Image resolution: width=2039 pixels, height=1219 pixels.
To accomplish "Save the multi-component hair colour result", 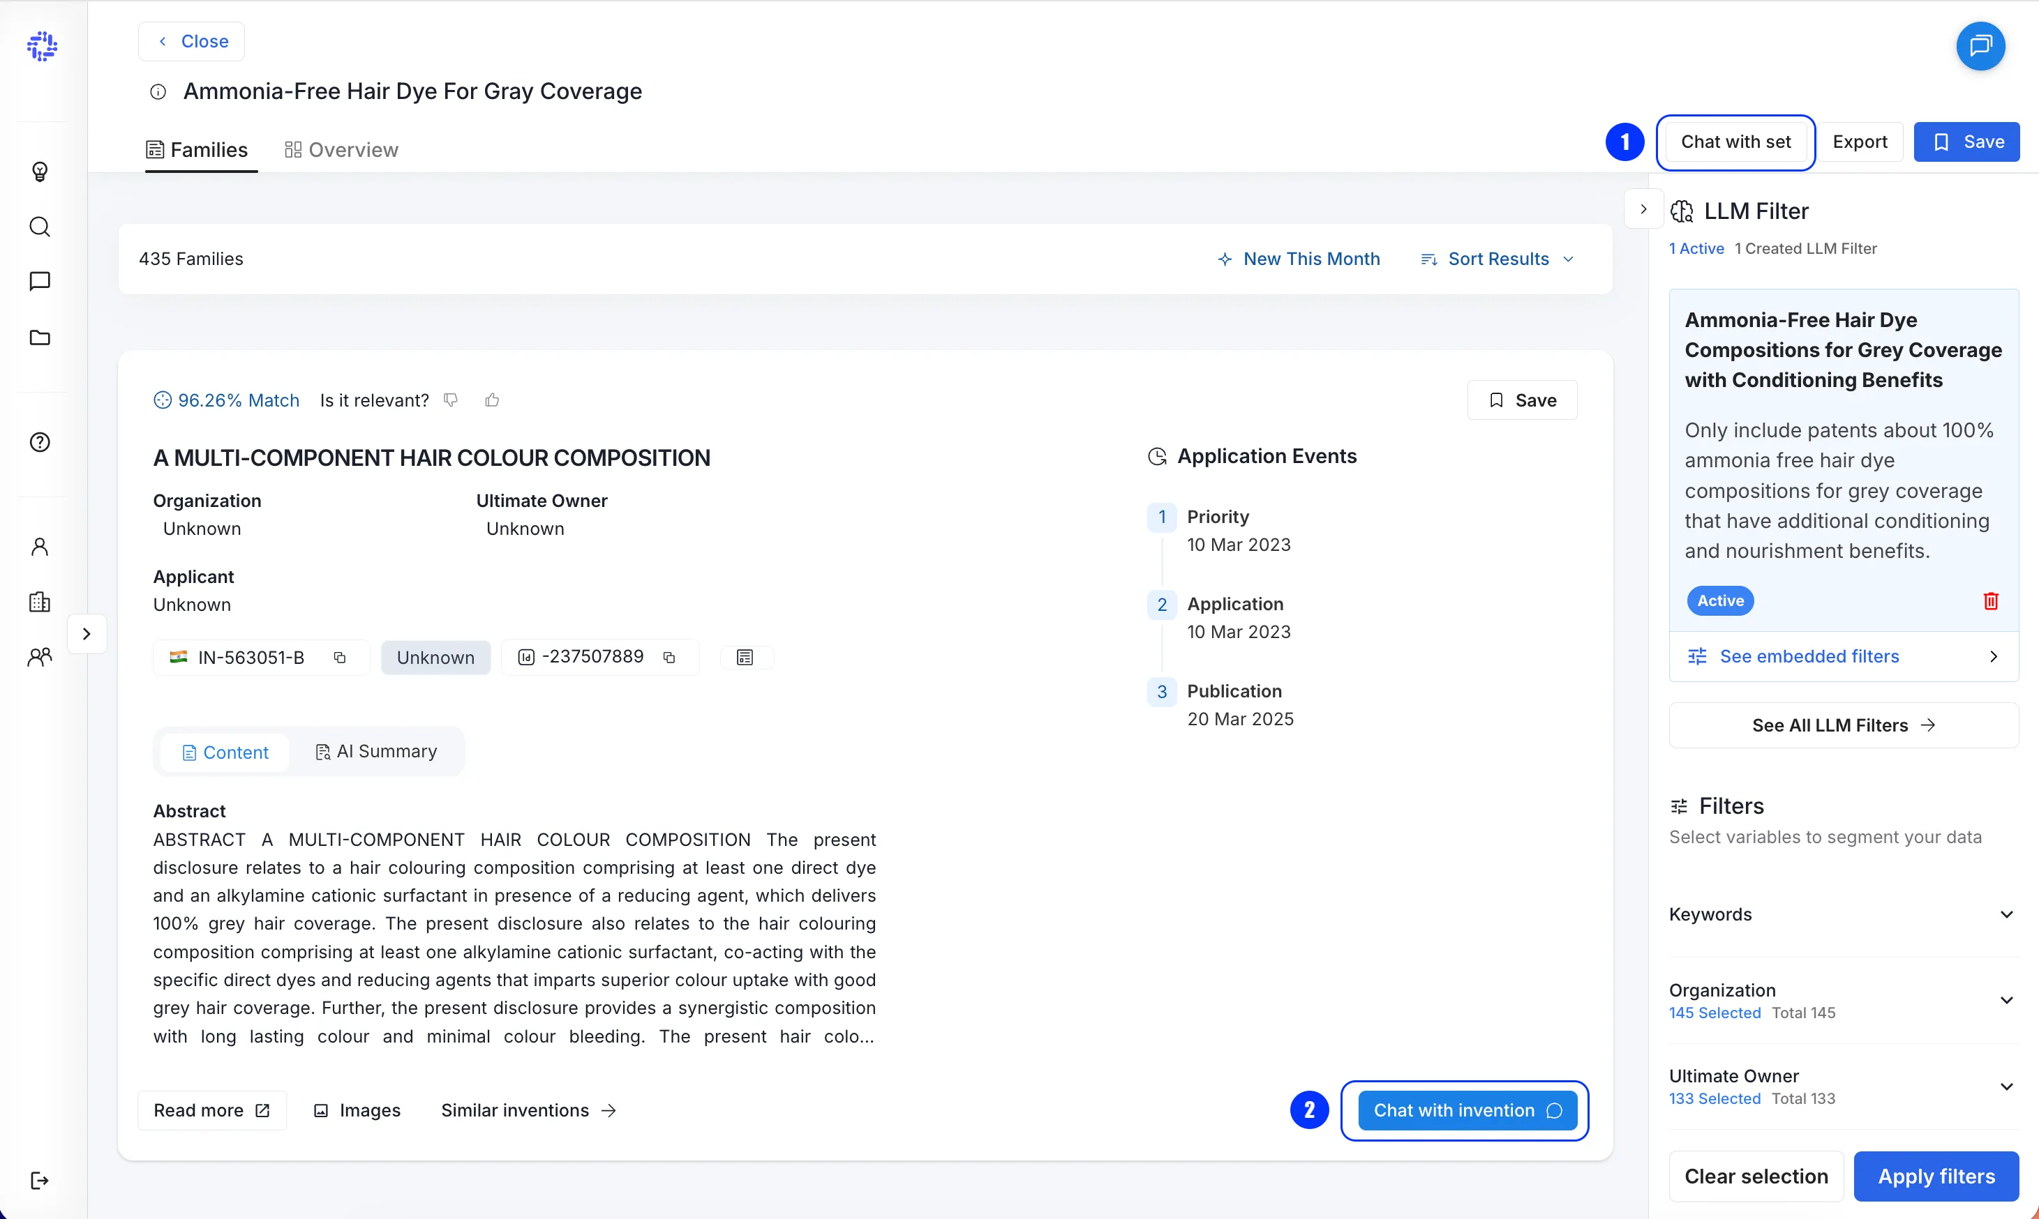I will pyautogui.click(x=1522, y=400).
